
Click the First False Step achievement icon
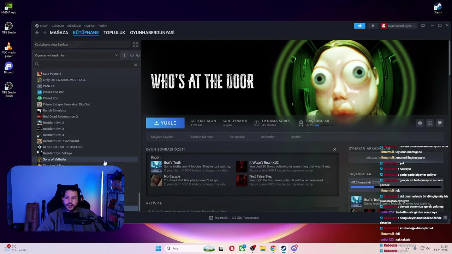coord(242,180)
